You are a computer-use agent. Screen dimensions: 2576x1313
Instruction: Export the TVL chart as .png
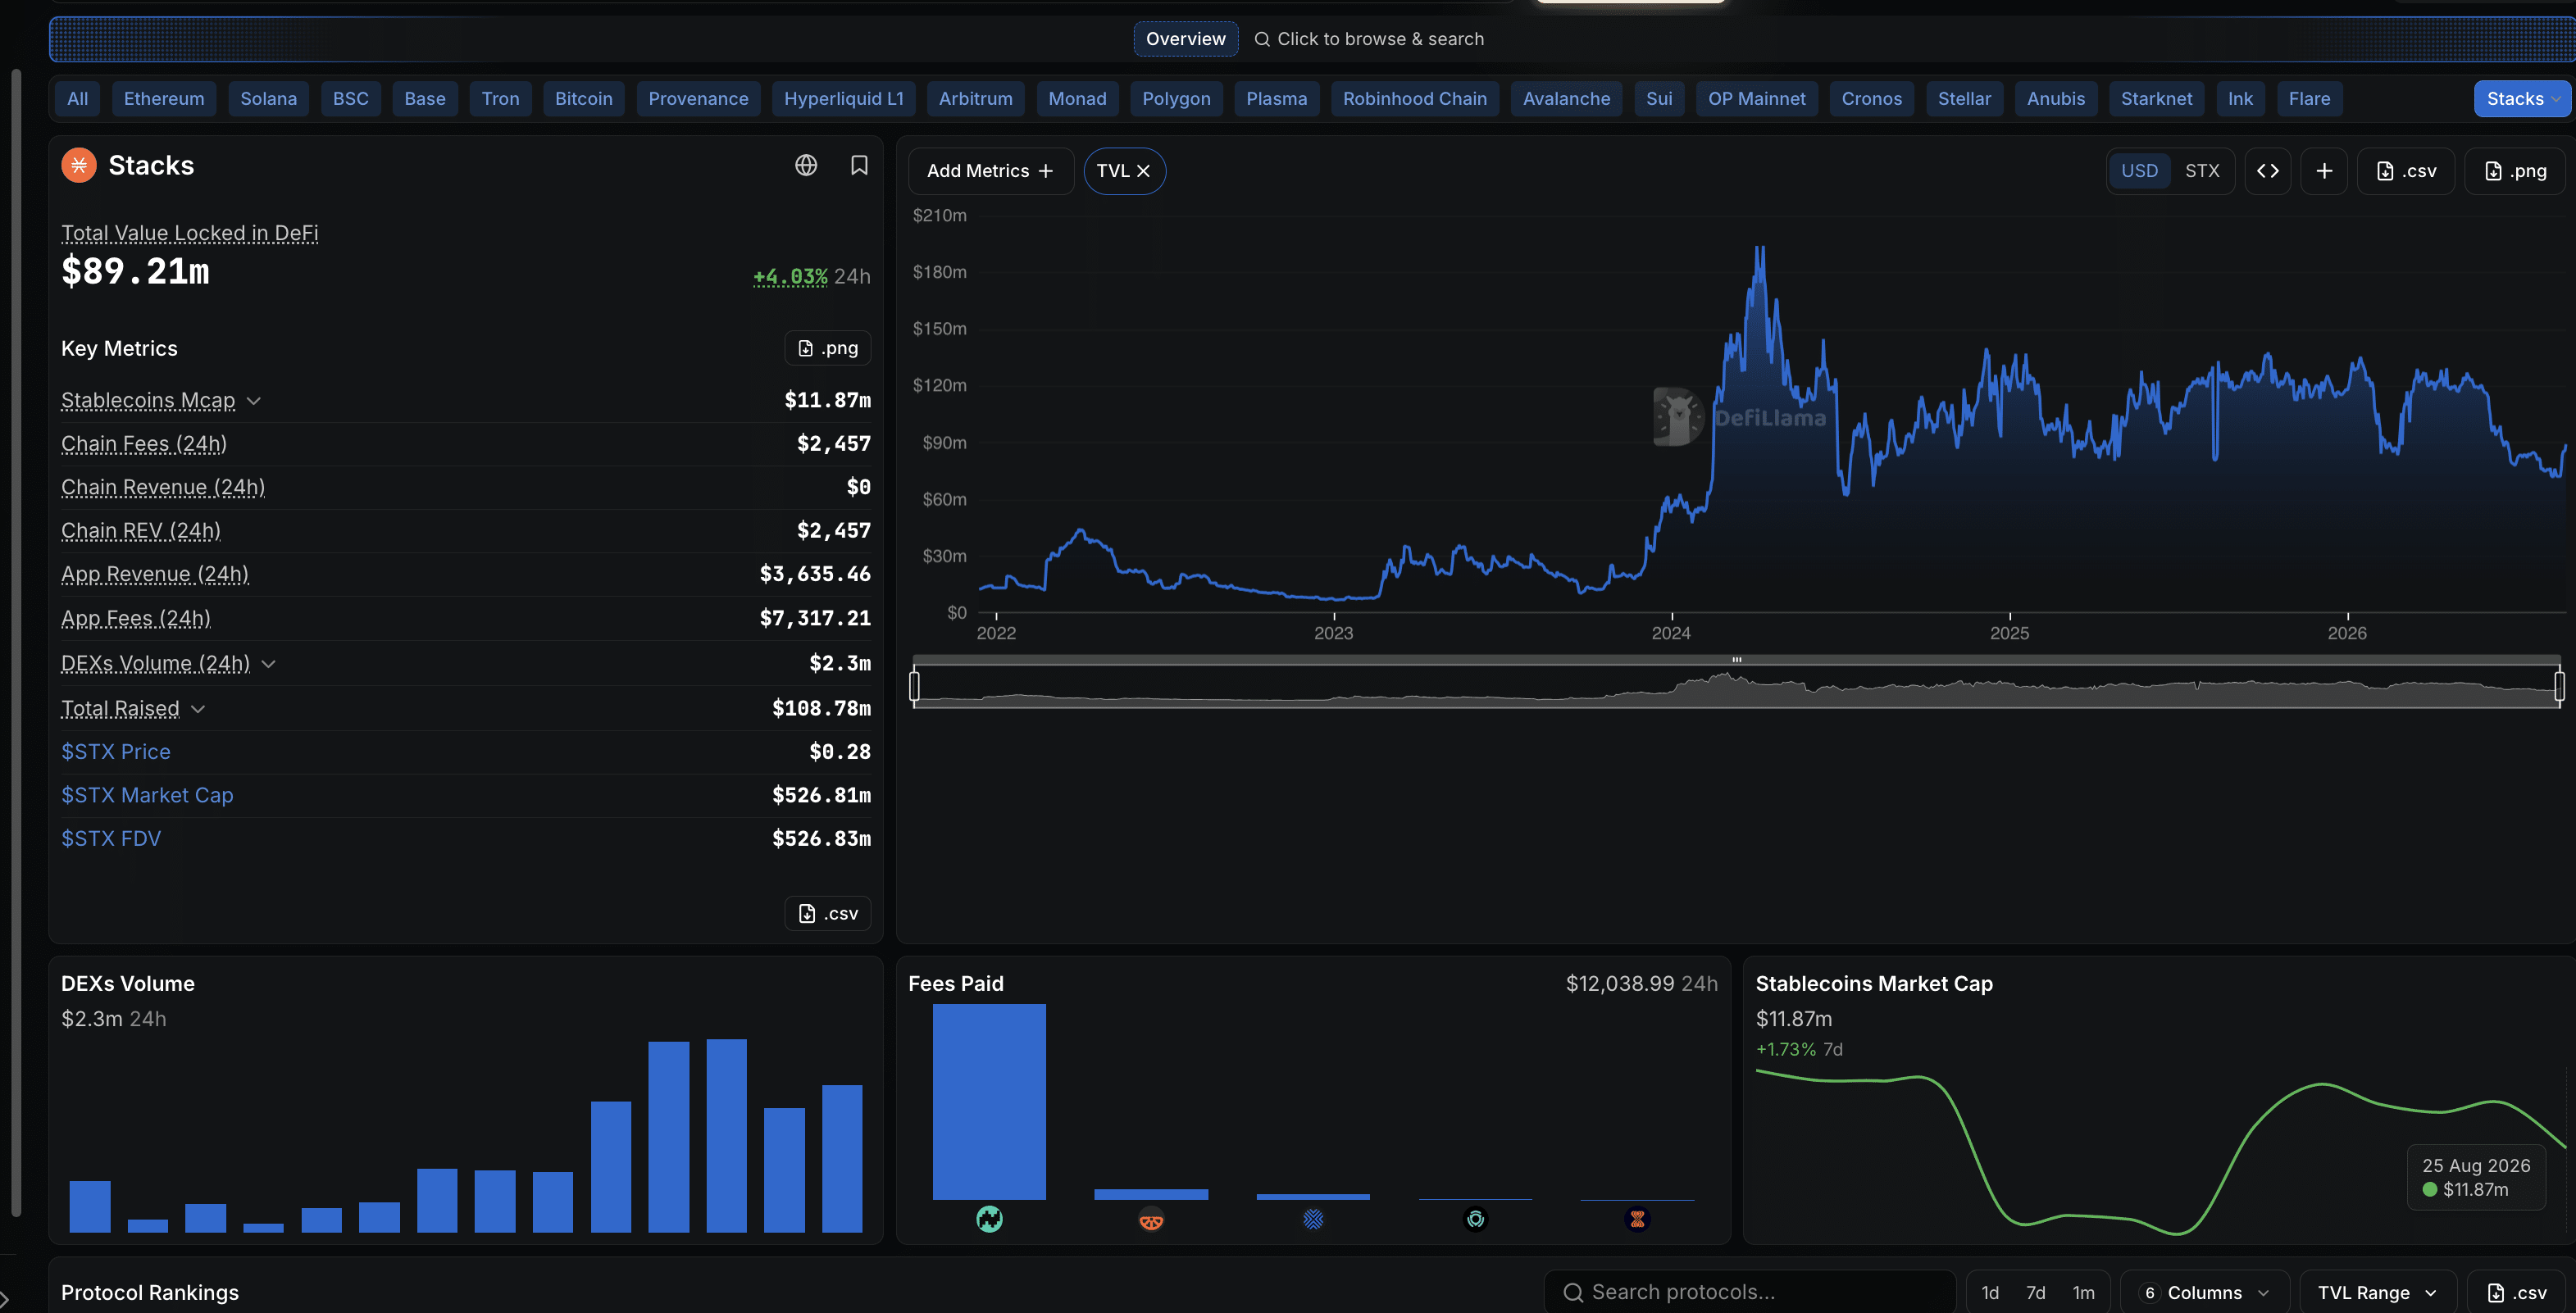(x=2515, y=171)
